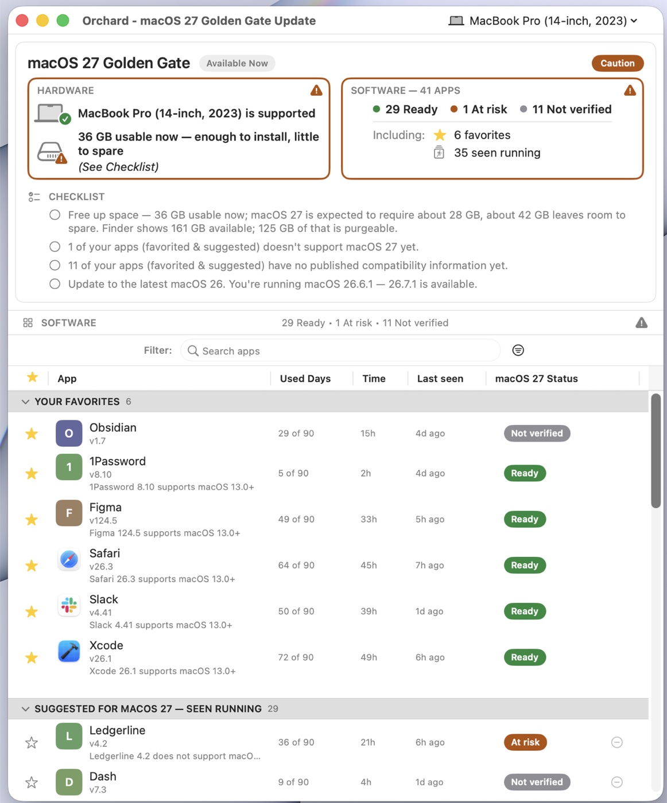
Task: Click the disk storage warning icon
Action: [52, 153]
